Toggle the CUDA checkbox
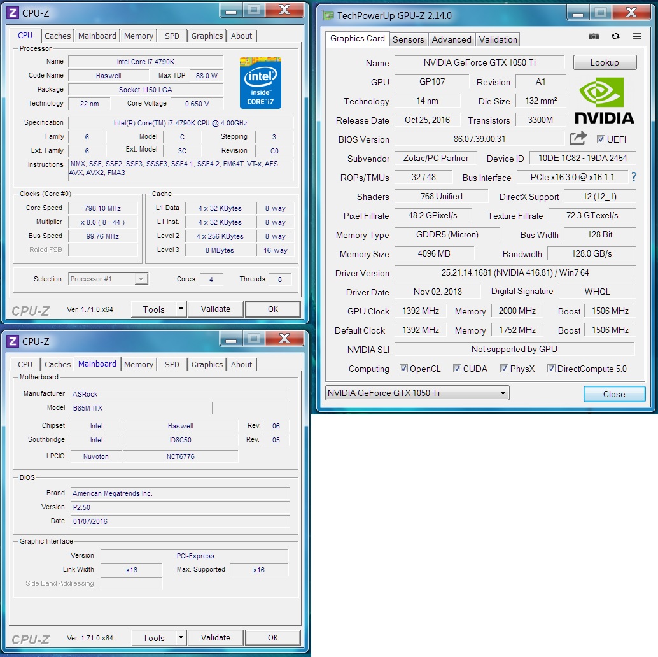This screenshot has height=657, width=658. (457, 368)
